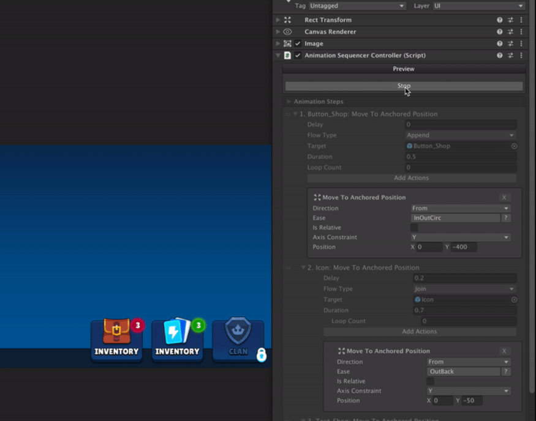The height and width of the screenshot is (421, 536).
Task: Open Rect Transform three-dot menu
Action: 521,20
